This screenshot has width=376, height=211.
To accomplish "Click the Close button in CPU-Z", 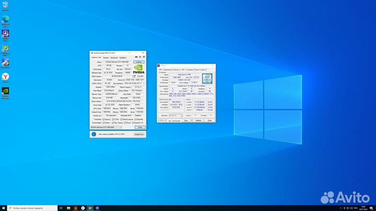I will (x=209, y=120).
